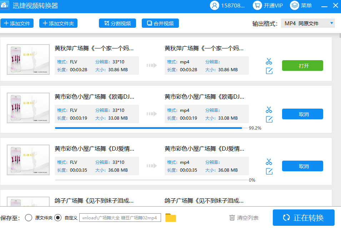The width and height of the screenshot is (341, 229).
Task: Click the scissors icon on the 欧毒DJ row
Action: click(x=269, y=110)
